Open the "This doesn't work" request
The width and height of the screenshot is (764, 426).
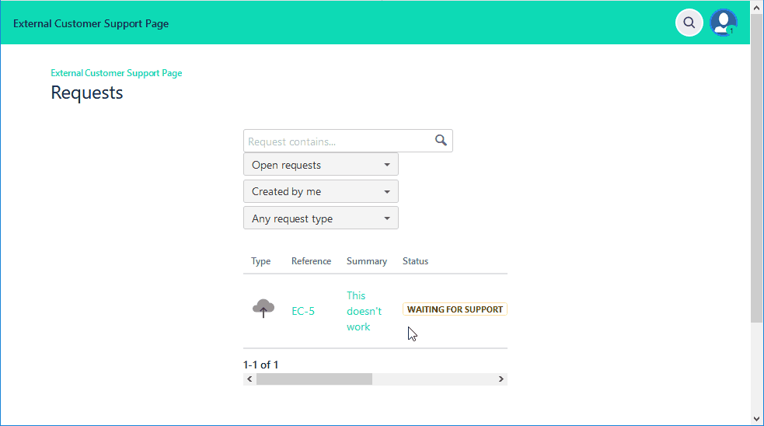[x=364, y=311]
